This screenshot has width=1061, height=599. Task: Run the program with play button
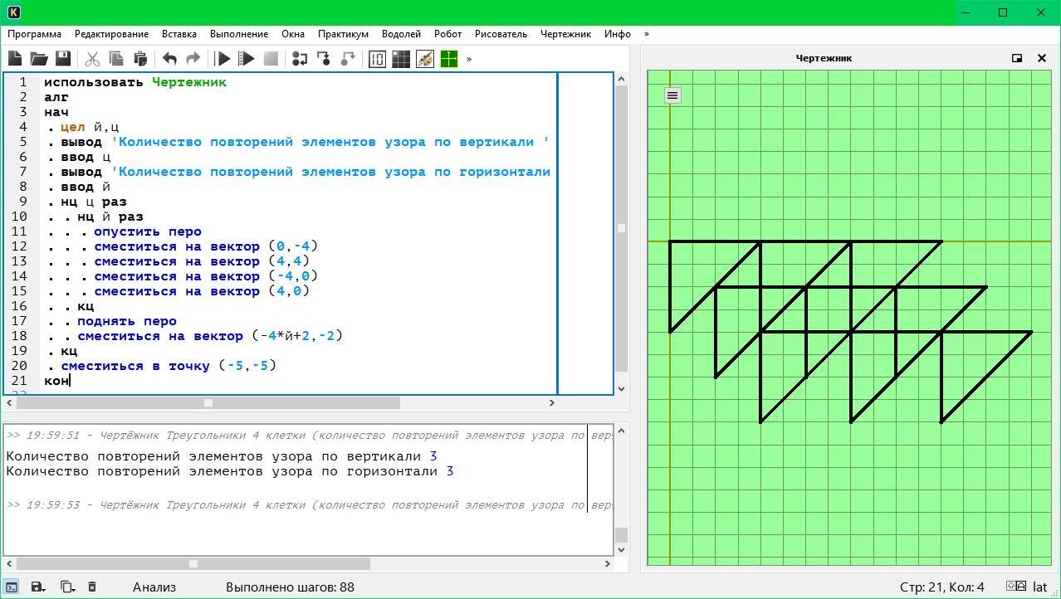coord(222,59)
